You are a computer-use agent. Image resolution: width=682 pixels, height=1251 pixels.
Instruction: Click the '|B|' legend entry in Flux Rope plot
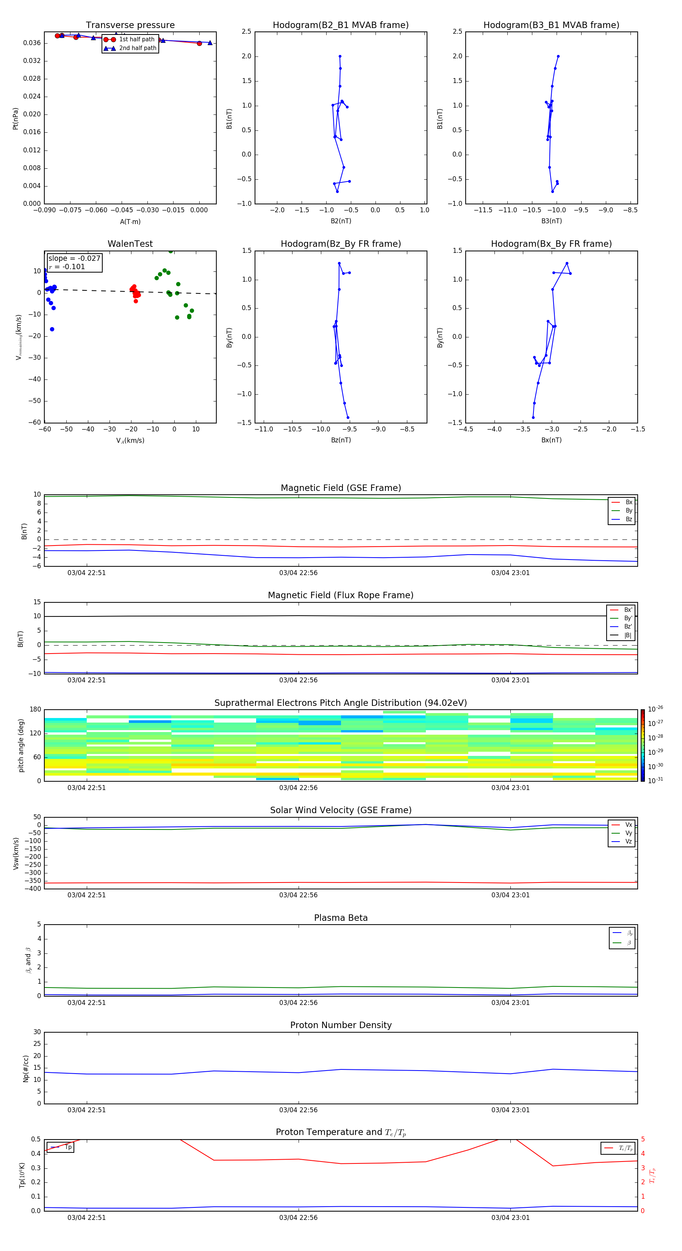point(621,635)
